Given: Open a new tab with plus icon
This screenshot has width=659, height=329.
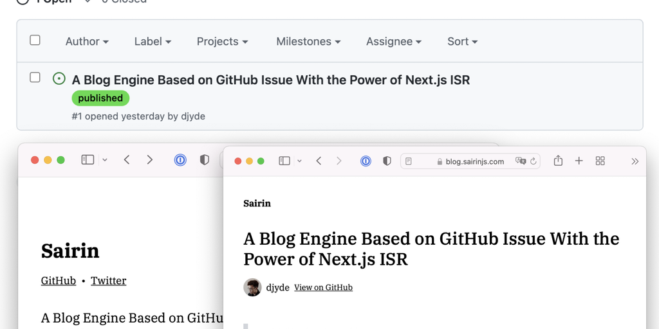Looking at the screenshot, I should (x=579, y=161).
